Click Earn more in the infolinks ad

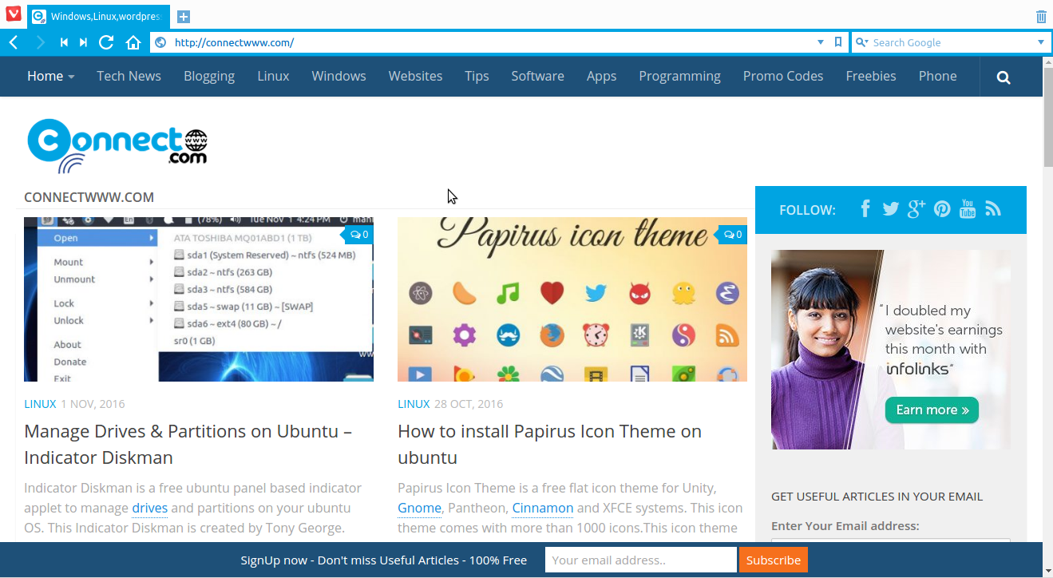(x=932, y=410)
